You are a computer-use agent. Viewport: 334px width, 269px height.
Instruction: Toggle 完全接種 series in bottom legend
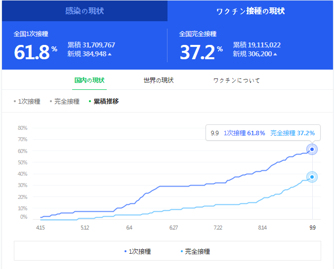195,251
